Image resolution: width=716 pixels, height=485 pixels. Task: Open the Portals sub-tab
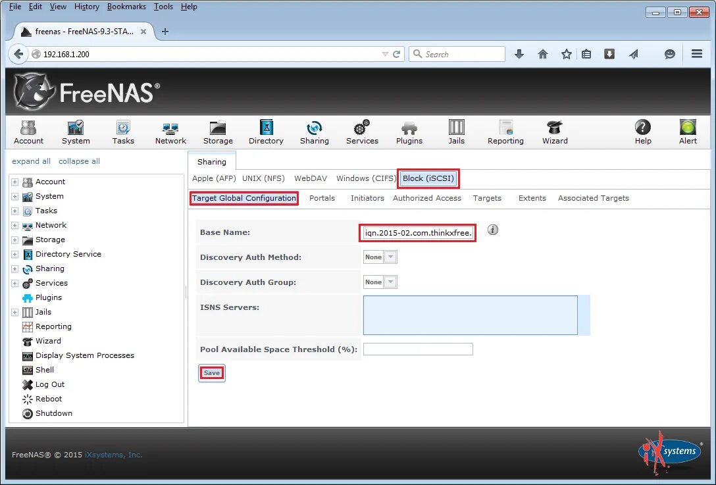(x=322, y=198)
